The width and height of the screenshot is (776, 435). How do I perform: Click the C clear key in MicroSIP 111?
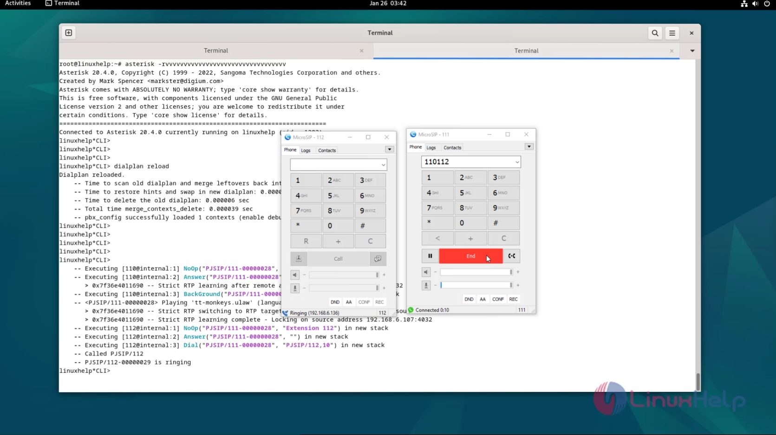(504, 239)
